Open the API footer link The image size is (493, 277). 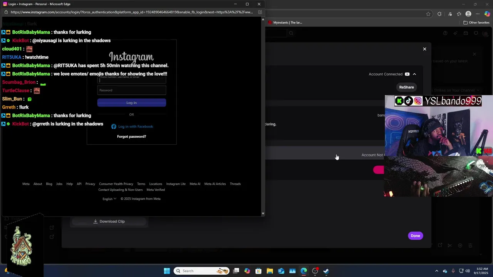pos(79,184)
